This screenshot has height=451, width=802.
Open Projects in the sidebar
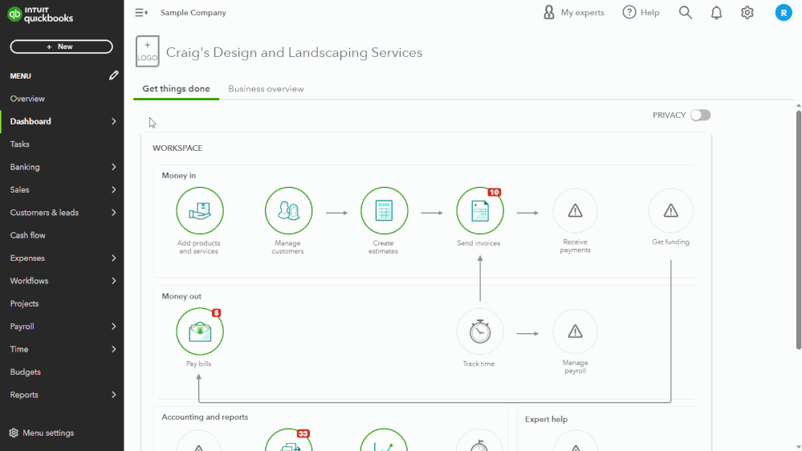pos(24,303)
